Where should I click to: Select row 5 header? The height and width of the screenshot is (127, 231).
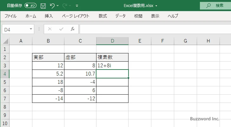(x=5, y=82)
